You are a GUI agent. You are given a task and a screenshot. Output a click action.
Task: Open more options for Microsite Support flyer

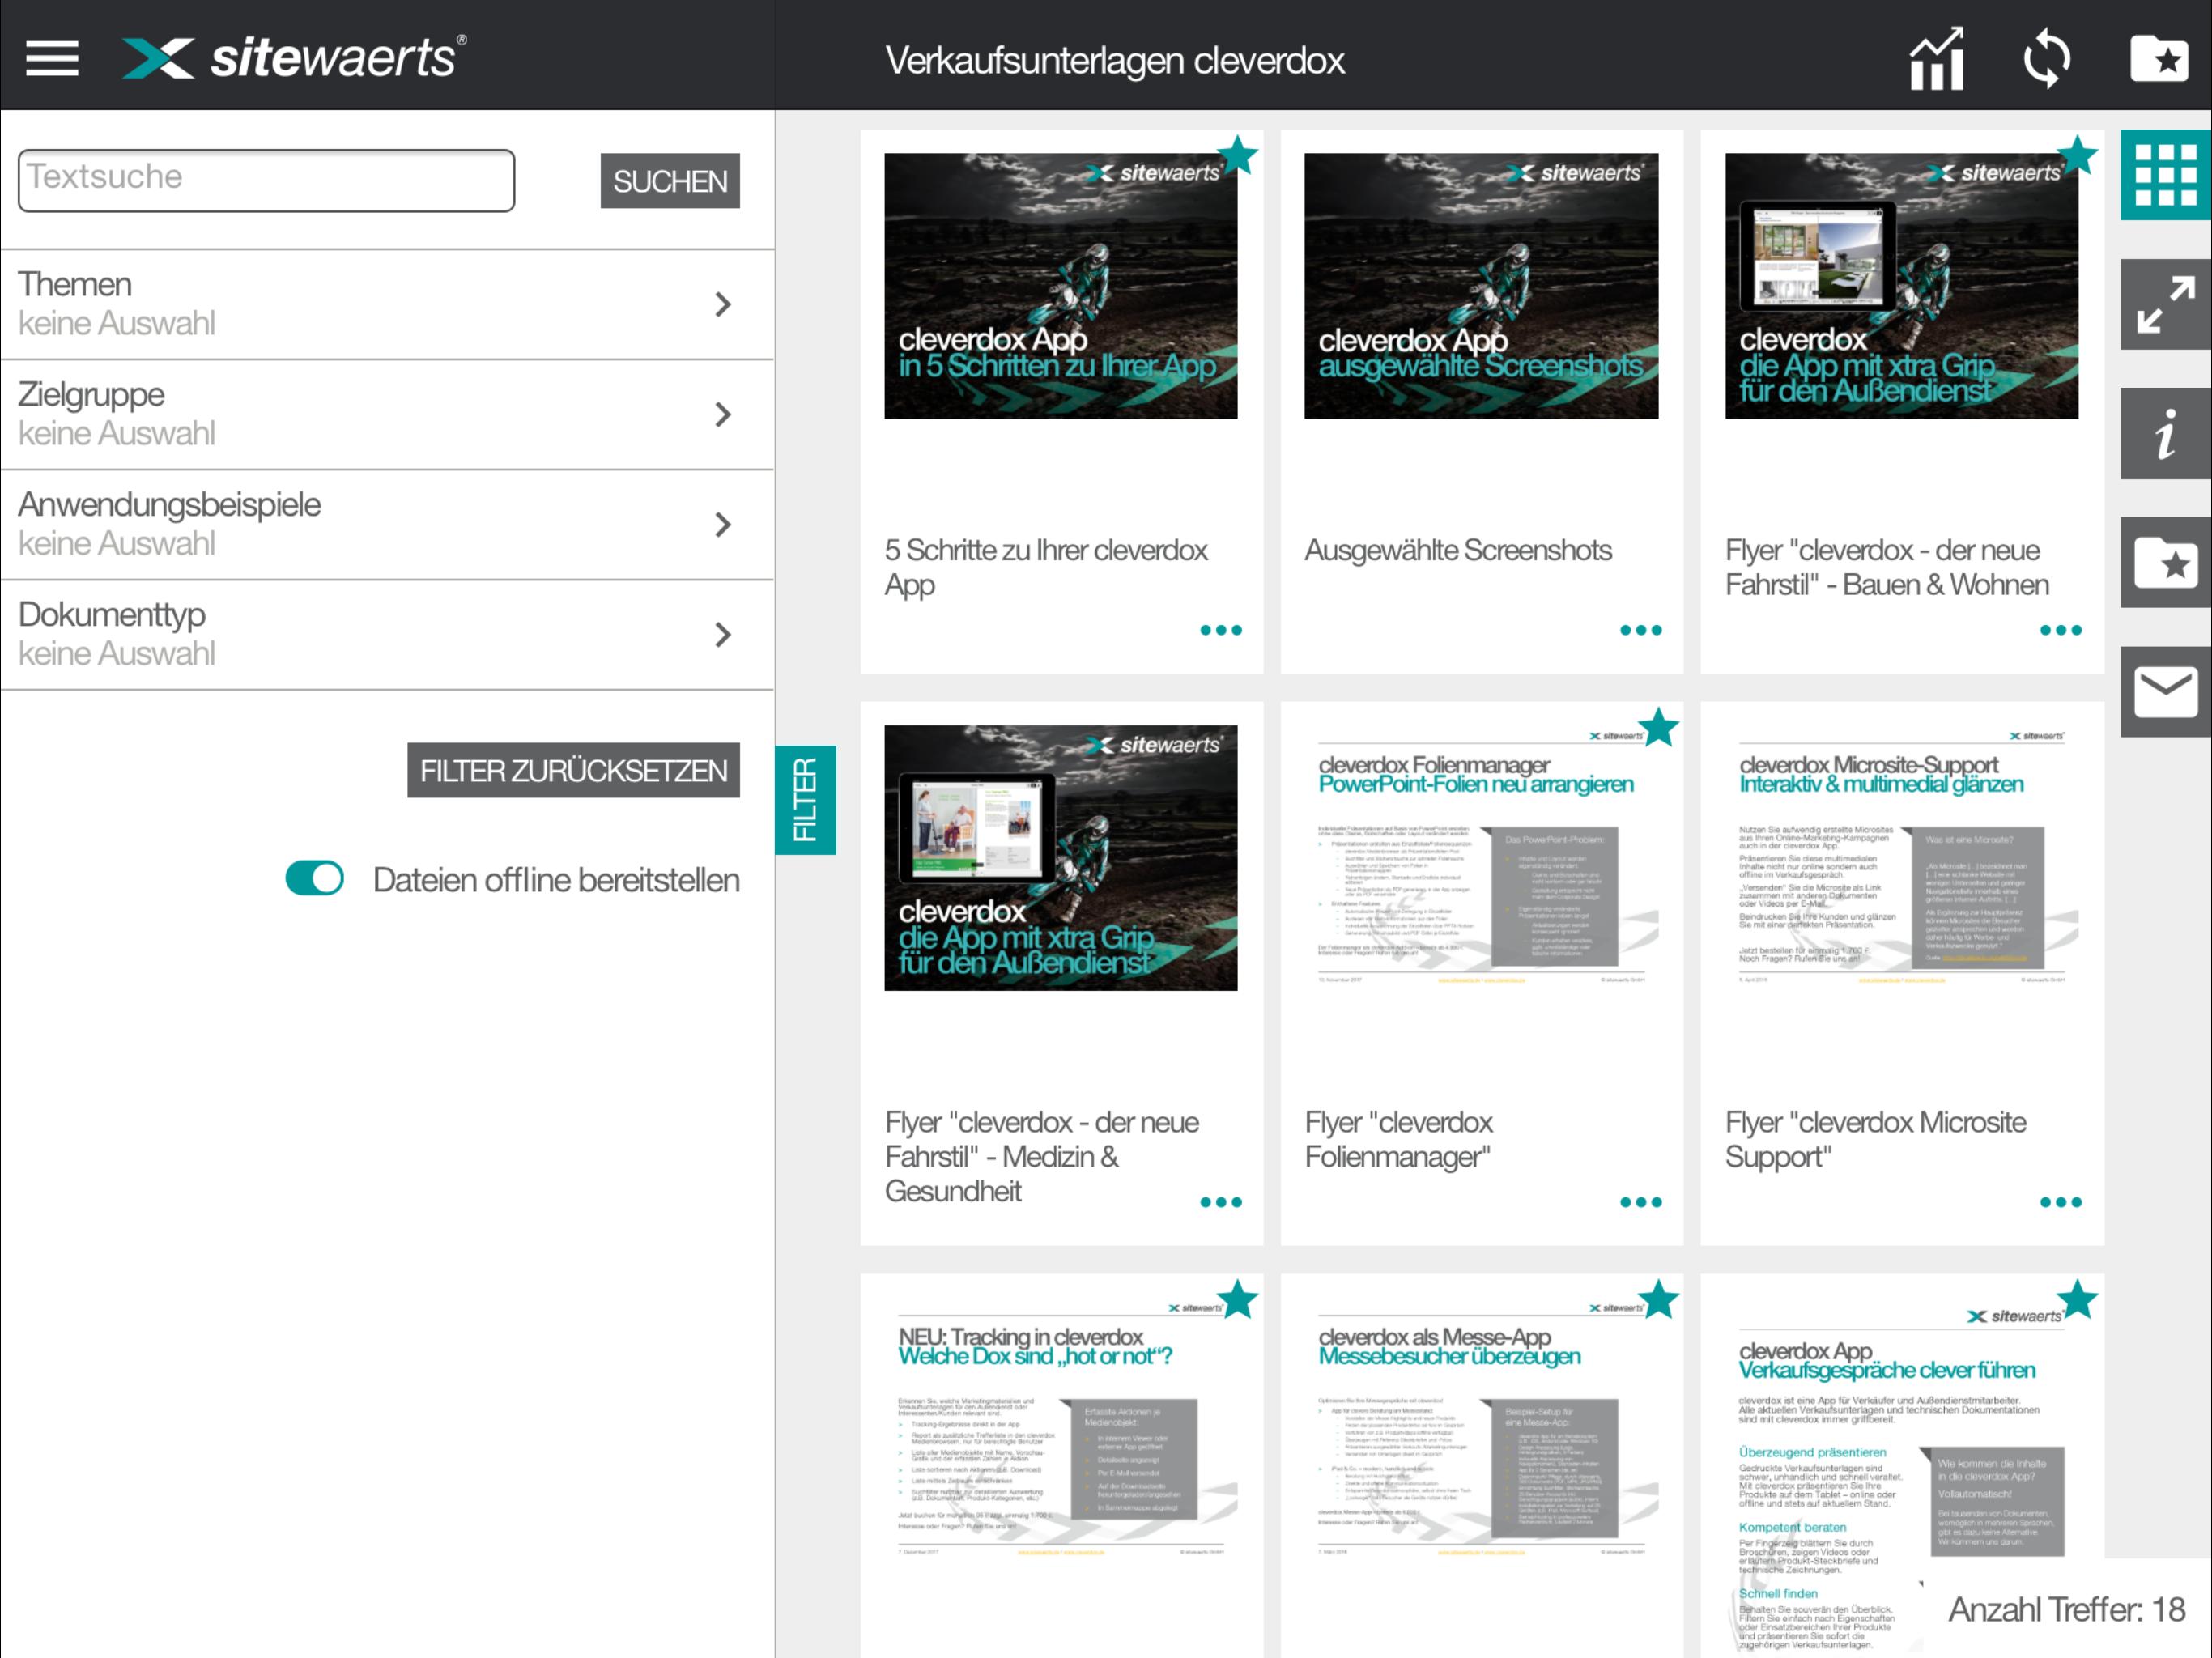pos(2061,1202)
